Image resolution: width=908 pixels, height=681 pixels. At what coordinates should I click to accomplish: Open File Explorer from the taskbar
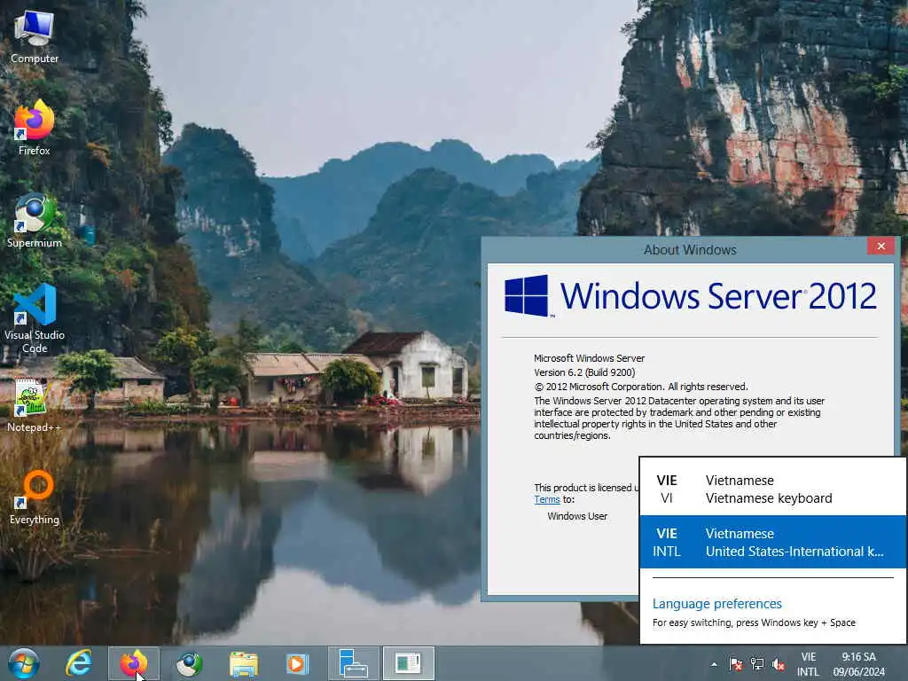(x=244, y=663)
